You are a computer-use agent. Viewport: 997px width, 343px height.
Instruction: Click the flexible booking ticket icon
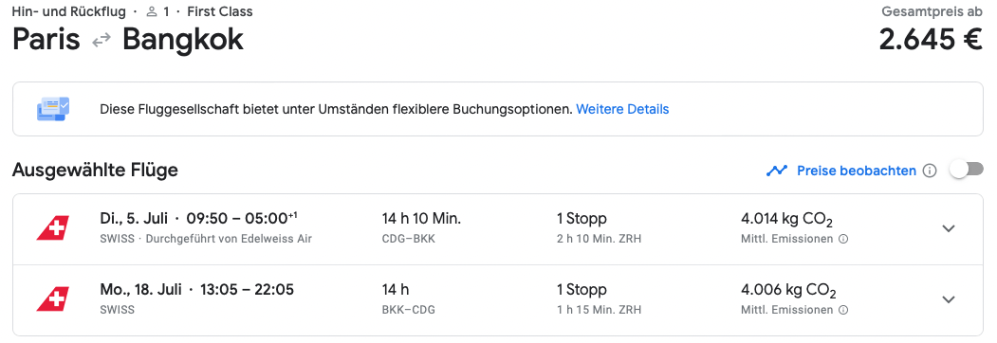pos(53,109)
